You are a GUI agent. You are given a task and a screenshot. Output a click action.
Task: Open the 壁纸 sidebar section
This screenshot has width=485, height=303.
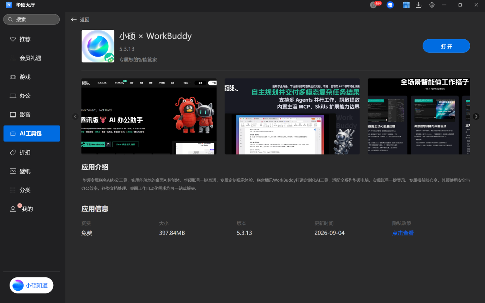32,171
